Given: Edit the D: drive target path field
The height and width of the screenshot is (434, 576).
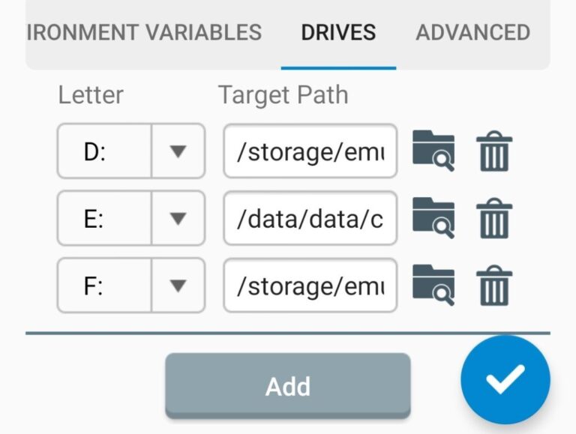Looking at the screenshot, I should 310,151.
